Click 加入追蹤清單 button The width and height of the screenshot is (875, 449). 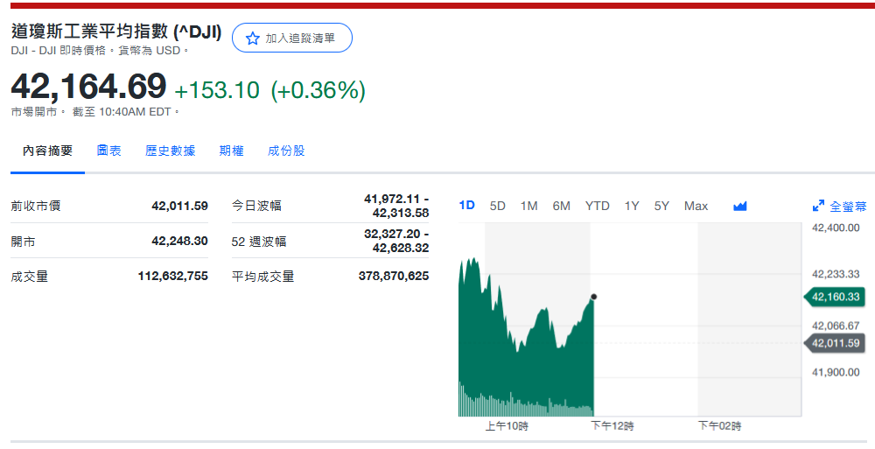[x=292, y=39]
